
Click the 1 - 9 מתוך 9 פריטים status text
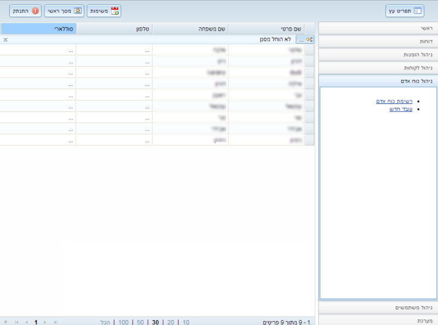click(x=286, y=322)
